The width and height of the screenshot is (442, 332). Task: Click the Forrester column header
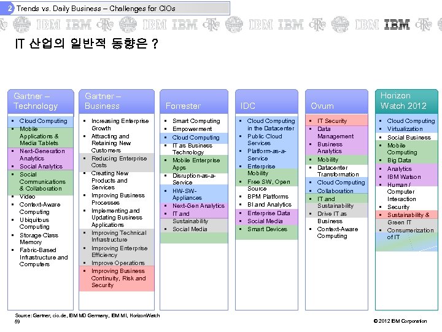pos(194,101)
